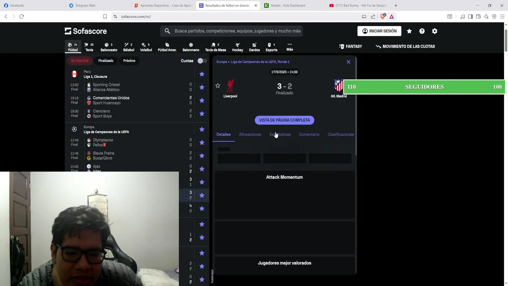Select the Esports icon
The image size is (508, 286).
tap(271, 47)
